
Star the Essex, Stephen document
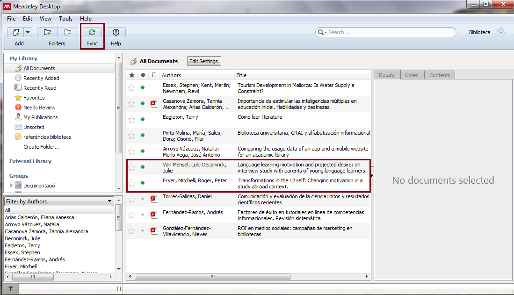click(x=131, y=87)
